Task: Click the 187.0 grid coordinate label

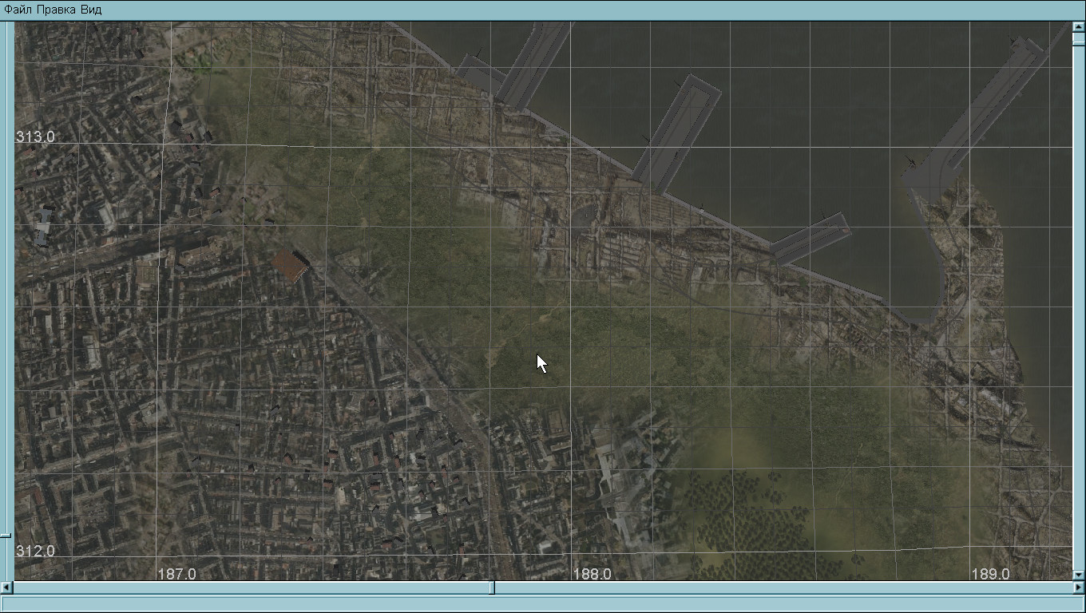Action: (x=176, y=574)
